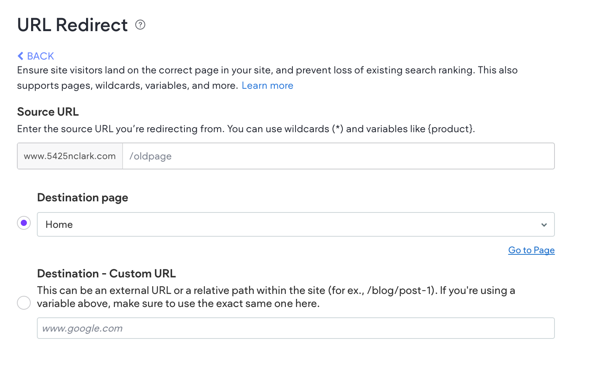The width and height of the screenshot is (591, 365).
Task: Focus the www.google.com custom URL field
Action: tap(296, 328)
